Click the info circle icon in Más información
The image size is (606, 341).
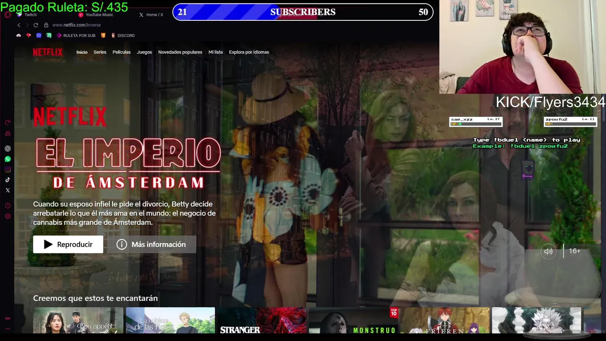(122, 244)
